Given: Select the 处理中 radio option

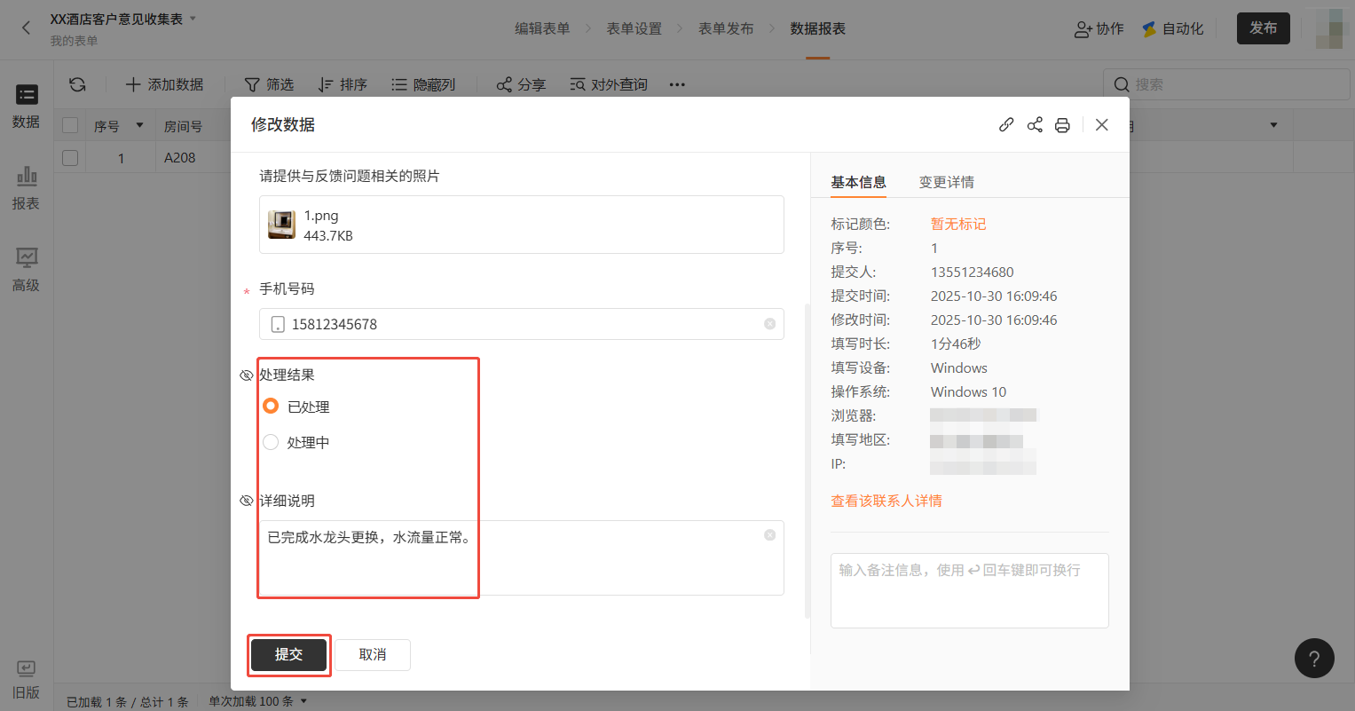Looking at the screenshot, I should (272, 442).
